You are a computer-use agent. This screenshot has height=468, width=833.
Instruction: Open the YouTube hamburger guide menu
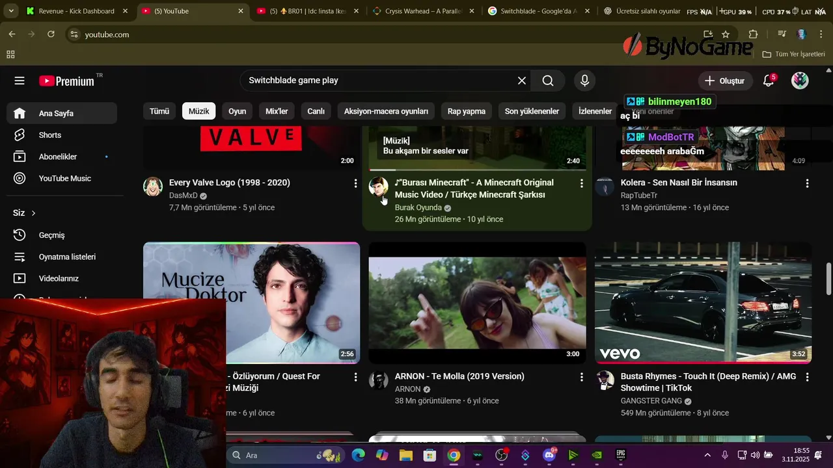click(20, 81)
